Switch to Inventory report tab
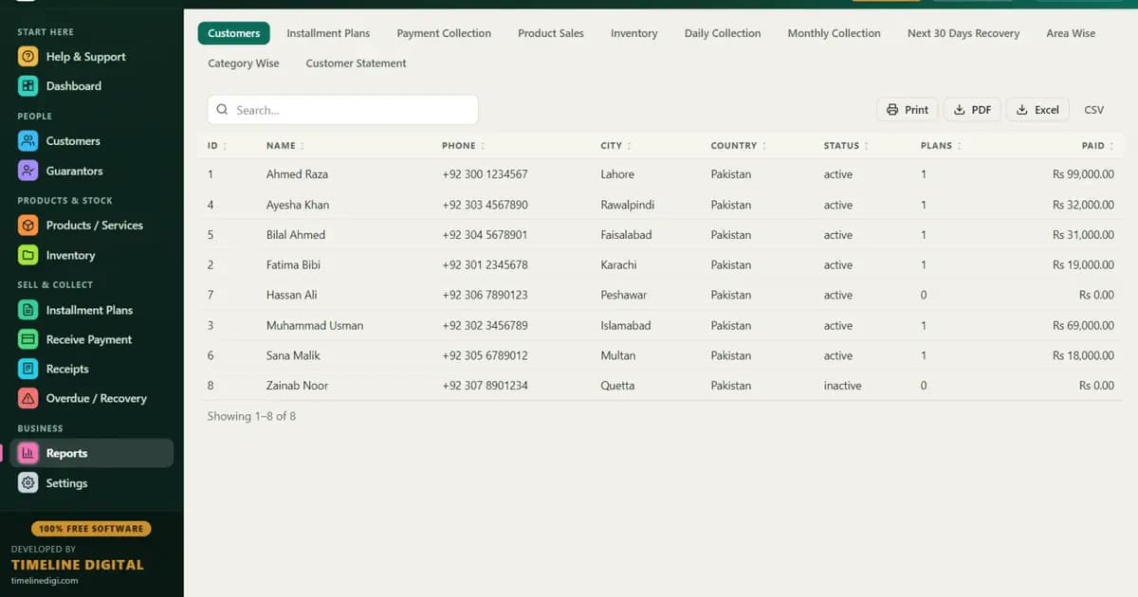Viewport: 1138px width, 597px height. 634,33
